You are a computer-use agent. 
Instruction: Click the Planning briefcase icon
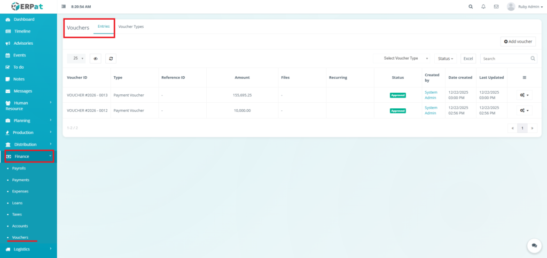tap(8, 121)
